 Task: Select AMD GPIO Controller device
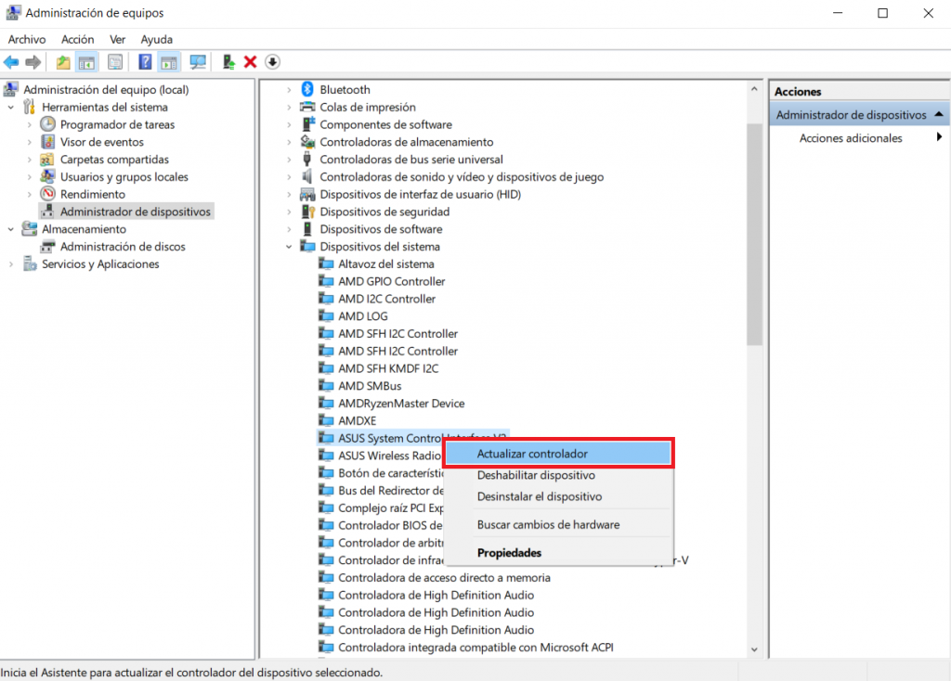pos(391,281)
